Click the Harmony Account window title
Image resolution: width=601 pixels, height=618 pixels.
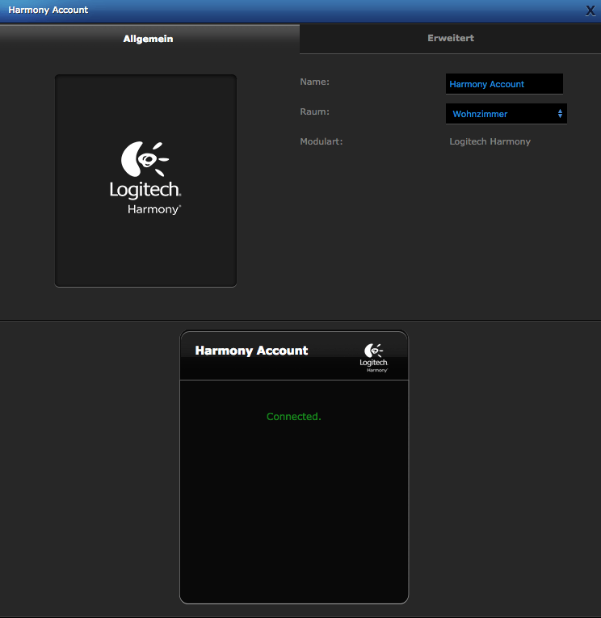pyautogui.click(x=48, y=10)
